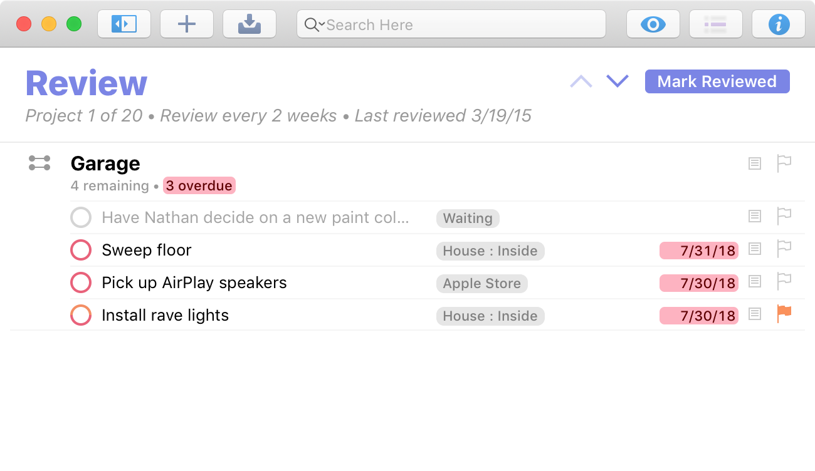The height and width of the screenshot is (471, 815).
Task: Go to next project with down chevron
Action: coord(618,81)
